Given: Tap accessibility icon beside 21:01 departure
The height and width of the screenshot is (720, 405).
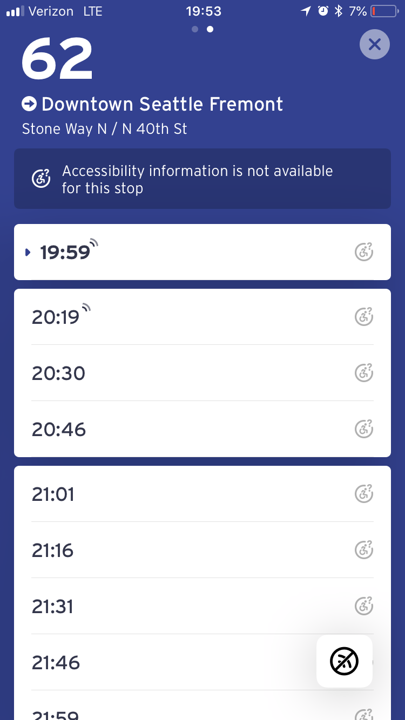Looking at the screenshot, I should coord(364,494).
